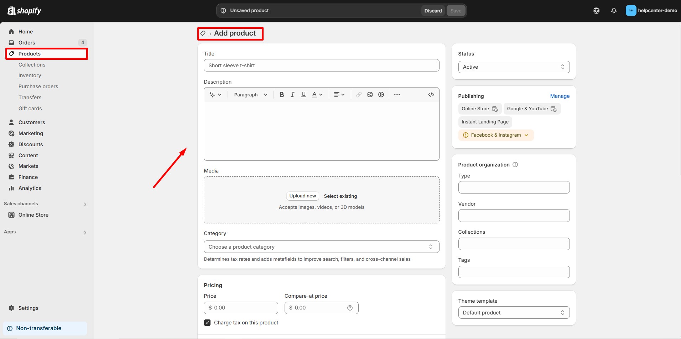Open the Theme template dropdown
The height and width of the screenshot is (339, 681).
(514, 313)
